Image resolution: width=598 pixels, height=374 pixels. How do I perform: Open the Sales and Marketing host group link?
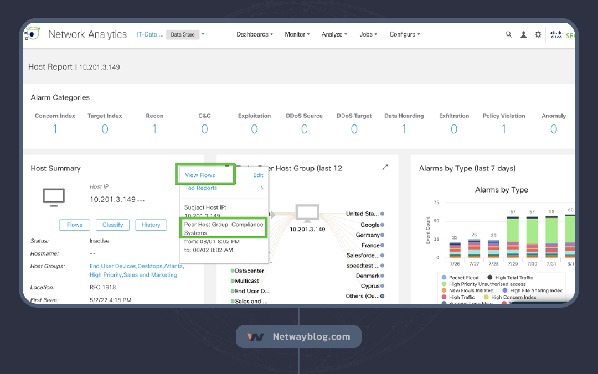[x=150, y=275]
